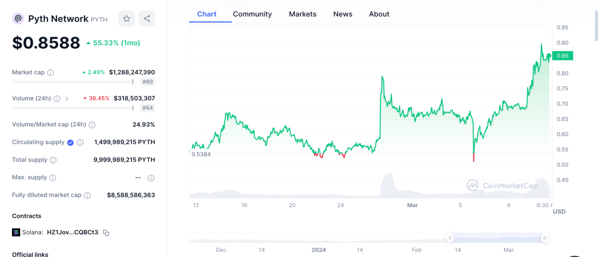Click info icon beside Fully diluted market cap
Screen dimensions: 598x257
(87, 195)
